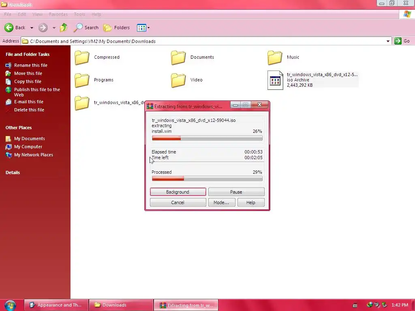
Task: Toggle the Folders tree pane
Action: tap(116, 28)
